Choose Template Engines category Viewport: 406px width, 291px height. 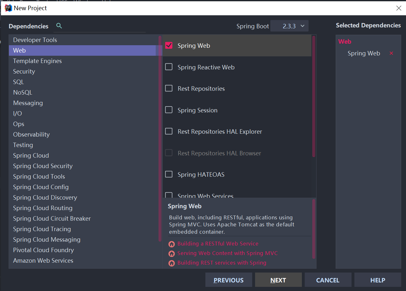click(x=84, y=61)
